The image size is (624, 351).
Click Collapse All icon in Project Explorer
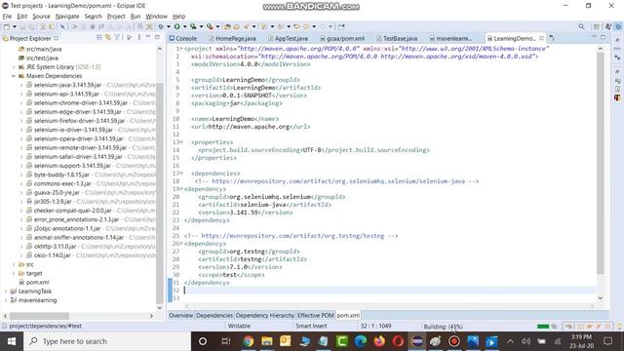(x=99, y=37)
